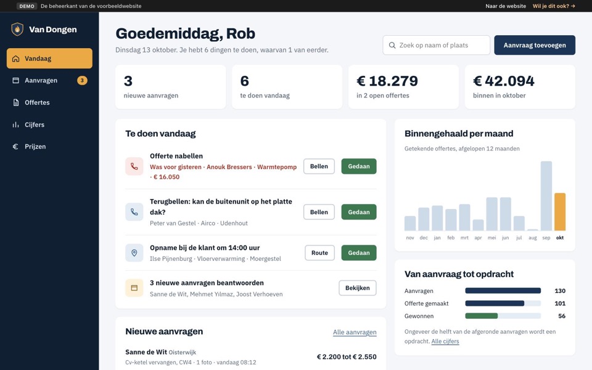592x370 pixels.
Task: Click 'Opname bij de klant om 14:00 uur'
Action: tap(205, 248)
